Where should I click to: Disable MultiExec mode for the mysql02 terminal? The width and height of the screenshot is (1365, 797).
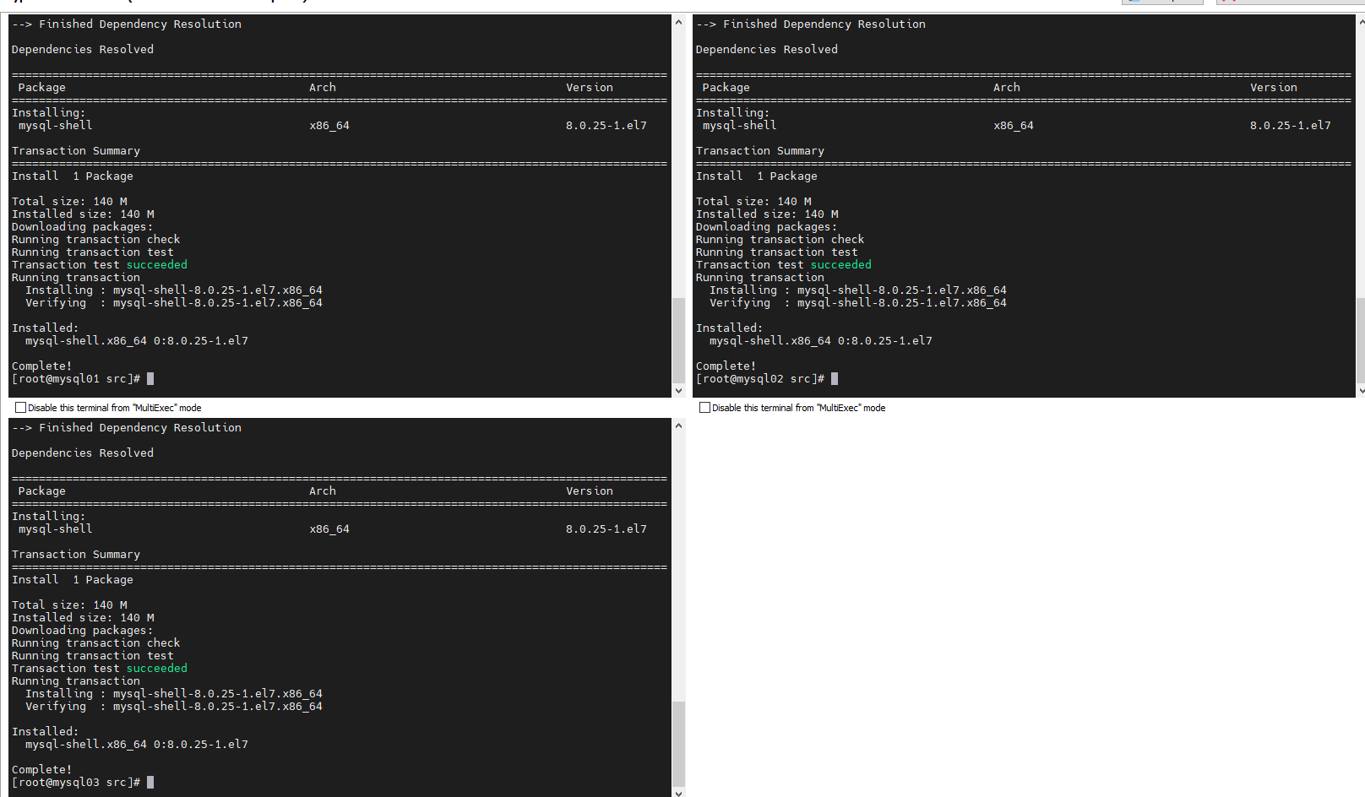(x=705, y=408)
